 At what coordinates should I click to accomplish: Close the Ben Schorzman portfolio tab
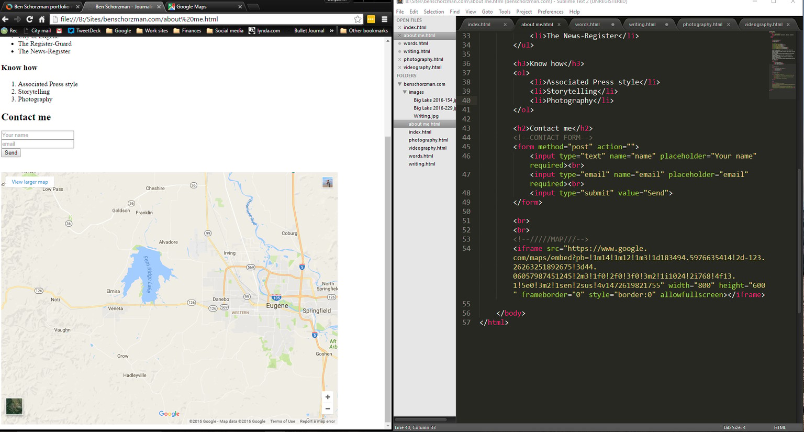tap(77, 7)
